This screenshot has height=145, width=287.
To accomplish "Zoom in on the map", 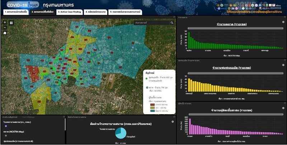I will 5,23.
